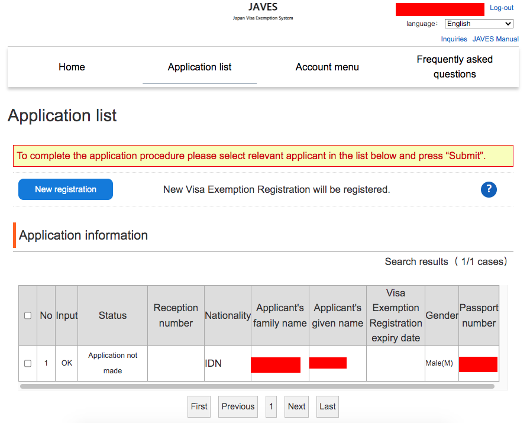This screenshot has height=423, width=530.
Task: Check the checkbox for applicant row 1
Action: [28, 363]
